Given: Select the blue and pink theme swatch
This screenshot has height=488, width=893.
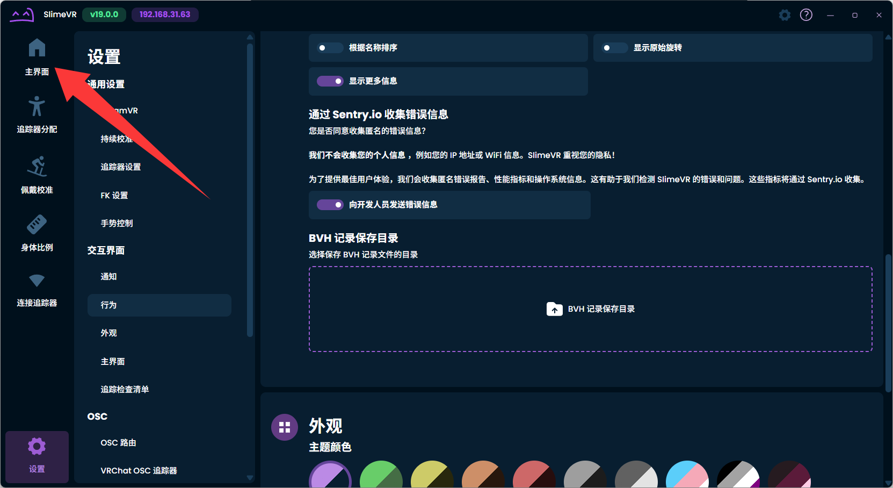Looking at the screenshot, I should point(687,474).
